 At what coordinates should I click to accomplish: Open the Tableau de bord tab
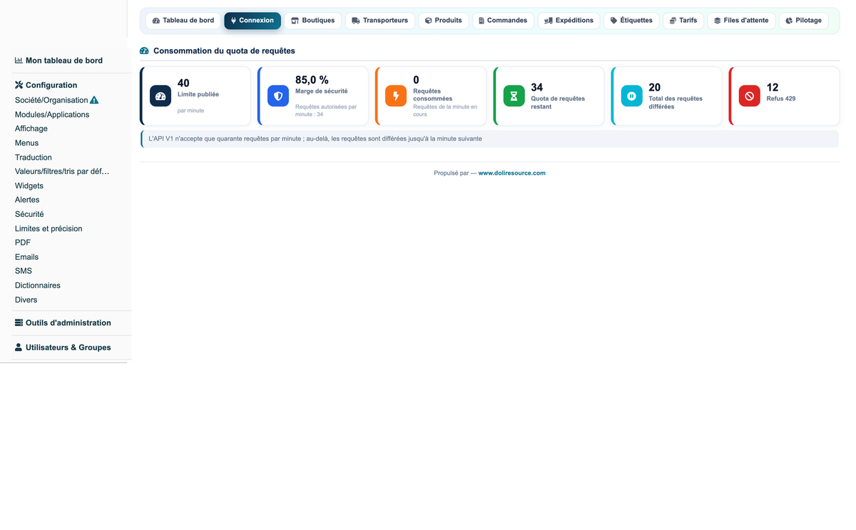pos(183,21)
